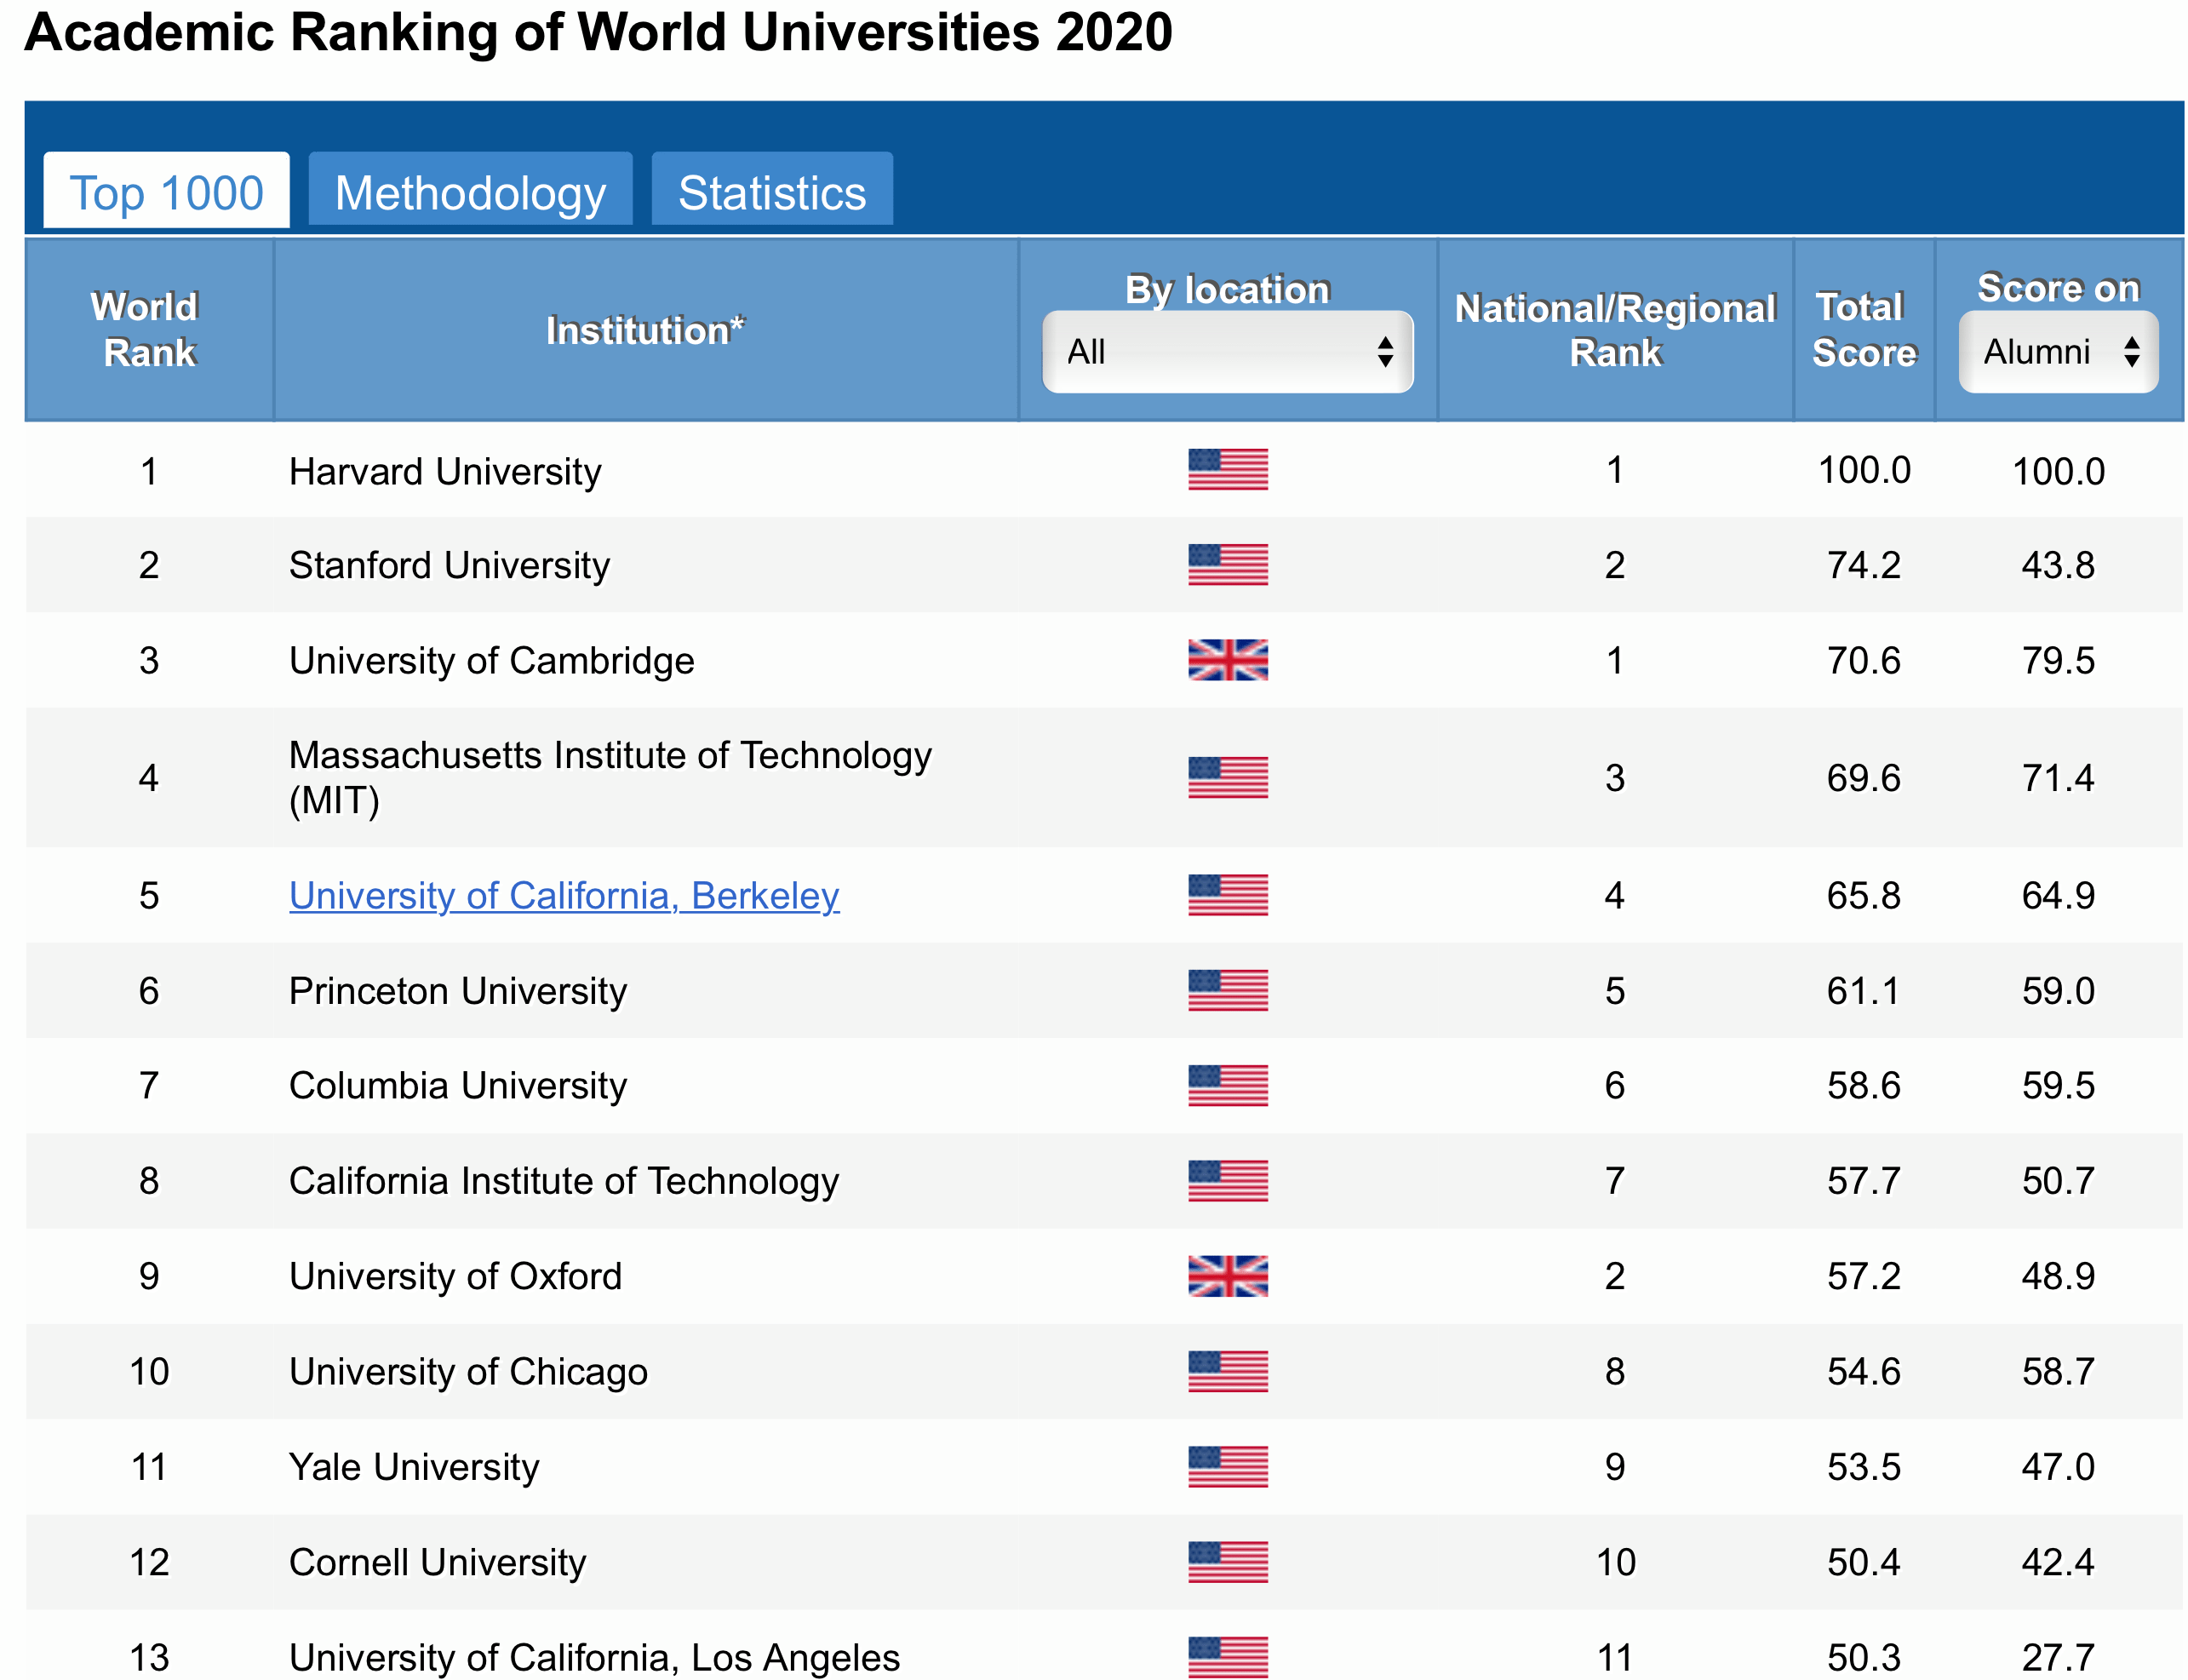Click Chicago's total score 54.6
This screenshot has width=2188, height=1680.
coord(1864,1372)
